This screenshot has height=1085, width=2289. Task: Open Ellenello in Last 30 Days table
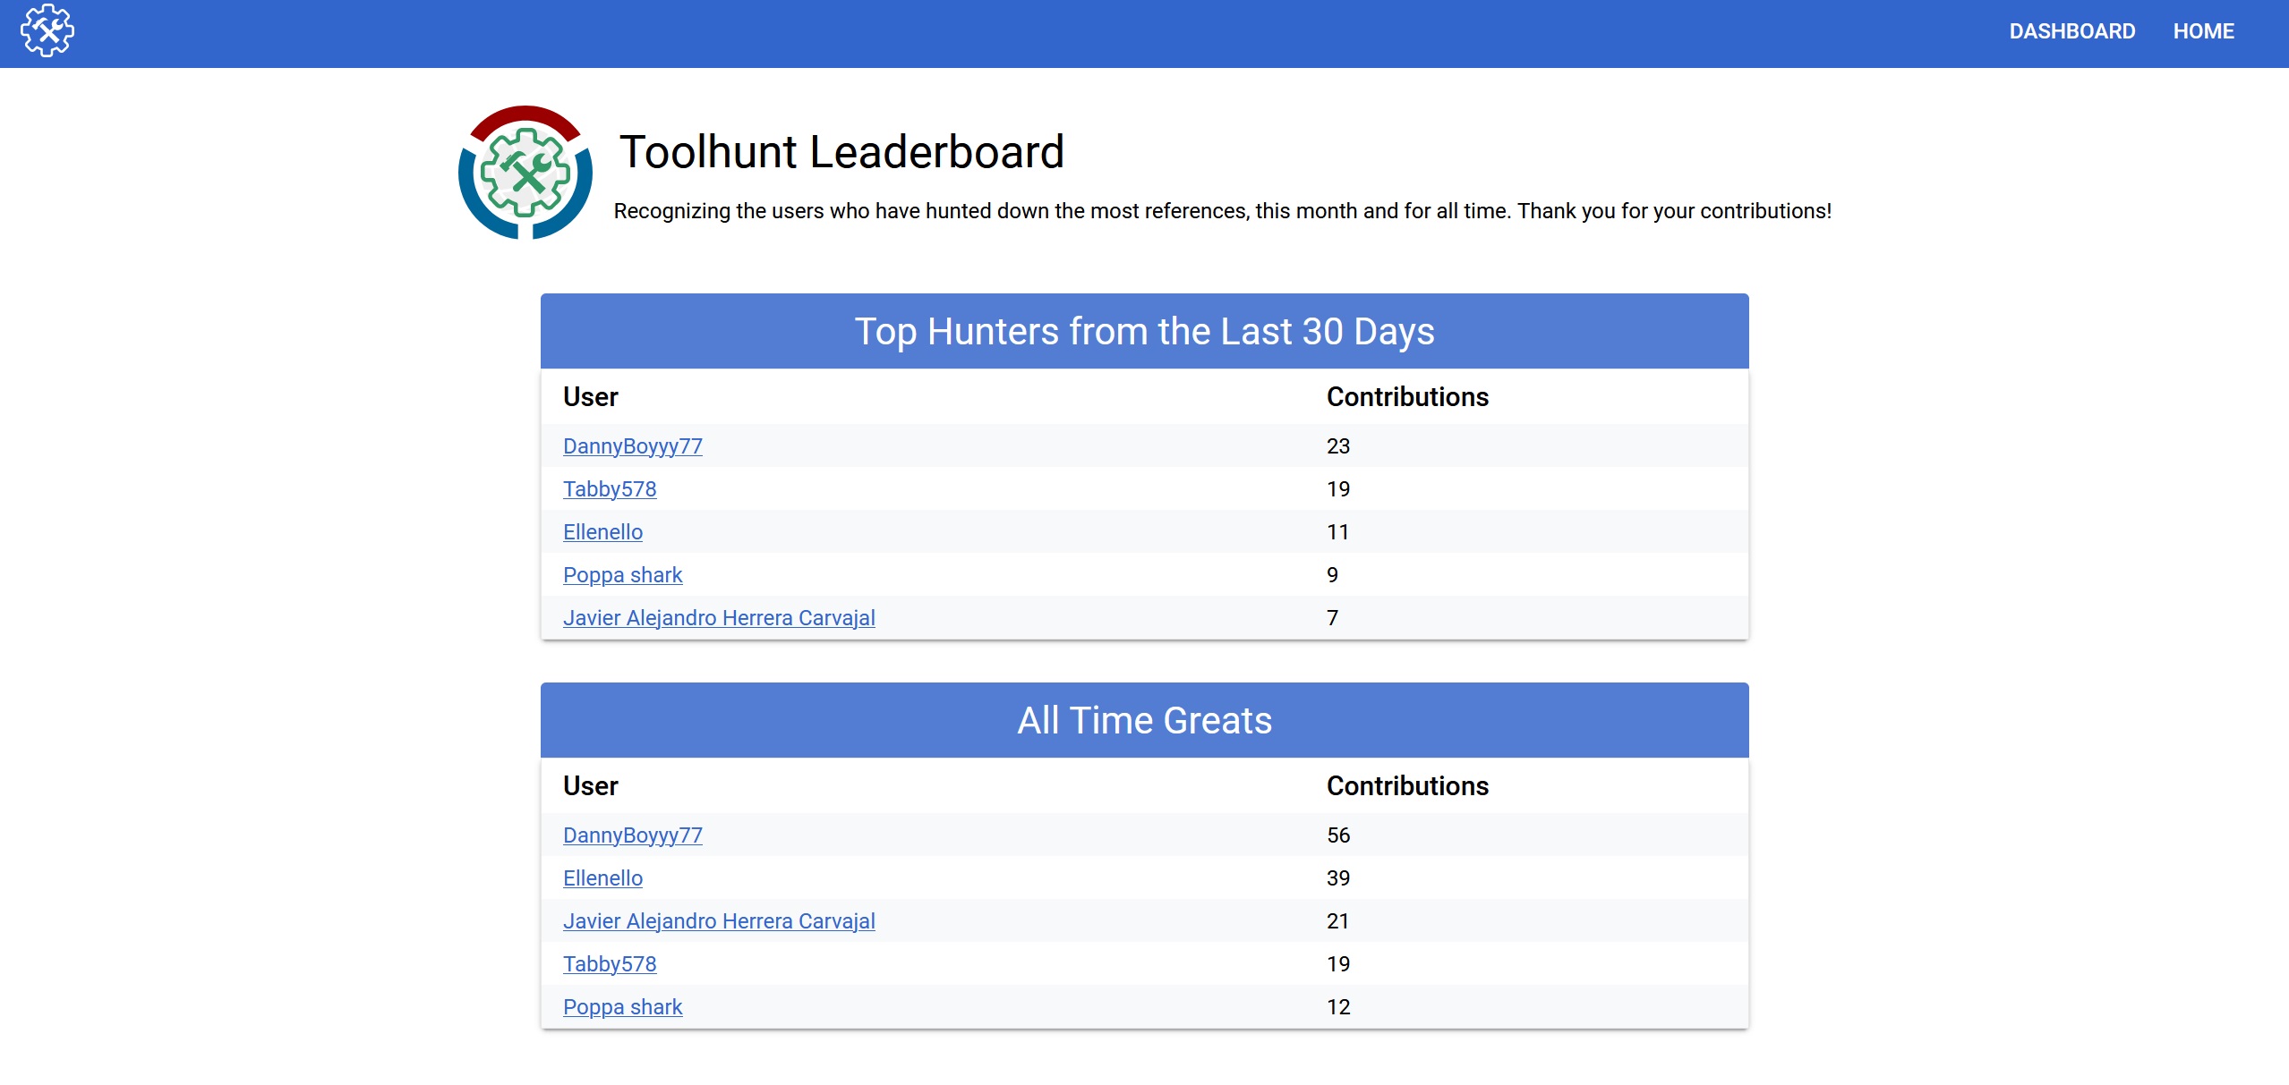(x=602, y=531)
